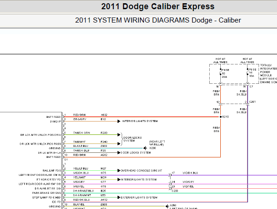The width and height of the screenshot is (277, 209).
Task: Click circuit code "P238"
Action: pos(104,133)
